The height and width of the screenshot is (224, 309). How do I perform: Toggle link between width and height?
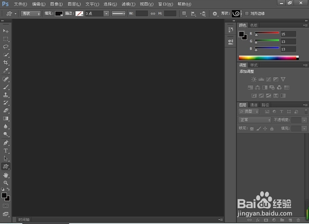pos(153,13)
